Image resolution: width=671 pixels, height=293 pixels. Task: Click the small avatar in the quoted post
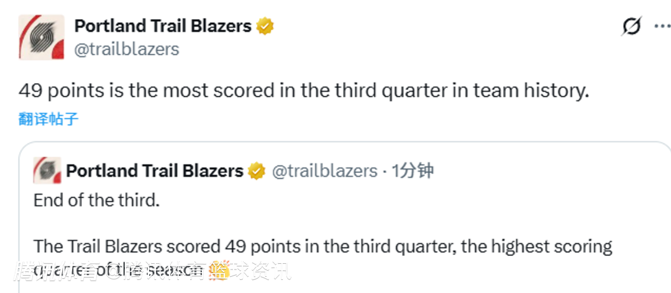click(47, 170)
